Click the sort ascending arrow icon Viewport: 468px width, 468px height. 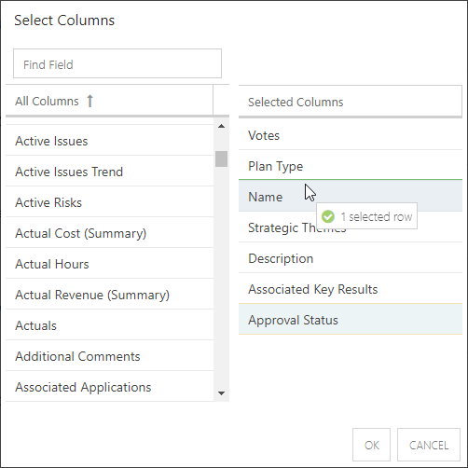click(89, 101)
